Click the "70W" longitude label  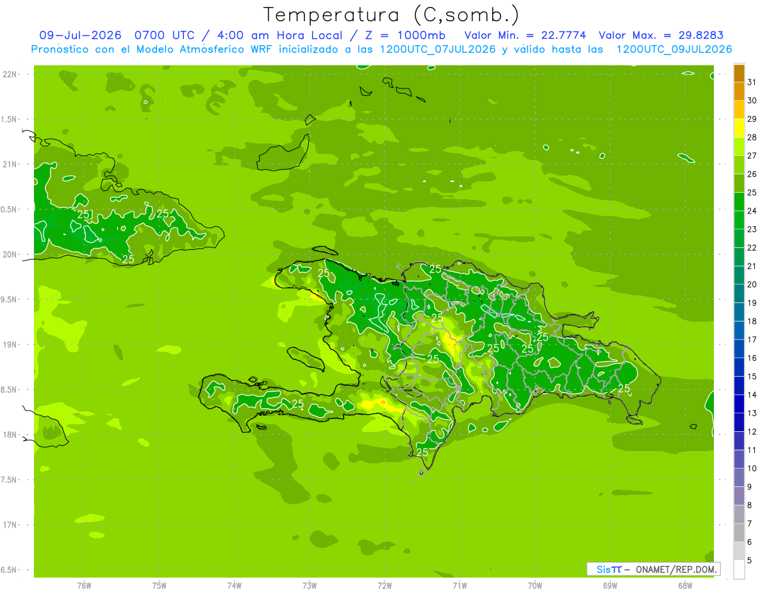tap(535, 586)
